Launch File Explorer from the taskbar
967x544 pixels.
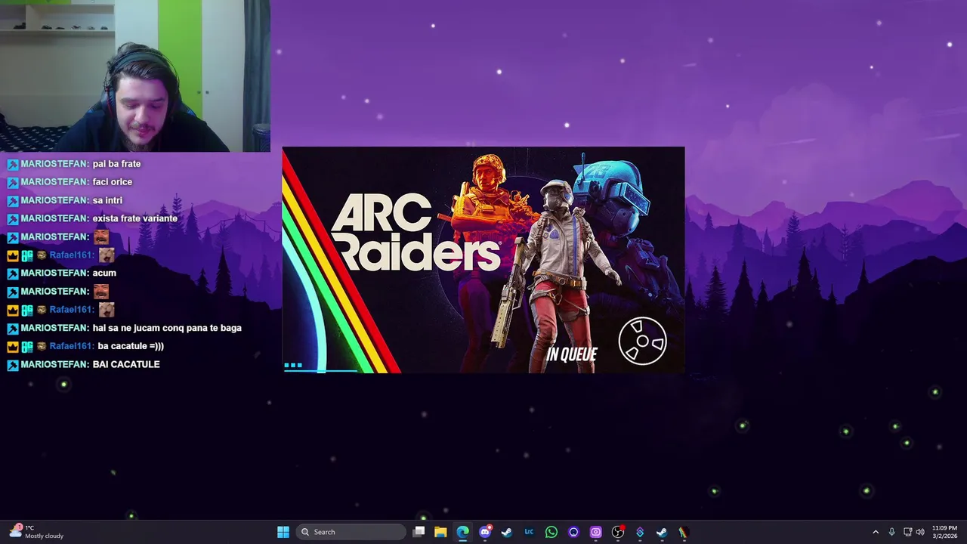tap(440, 532)
